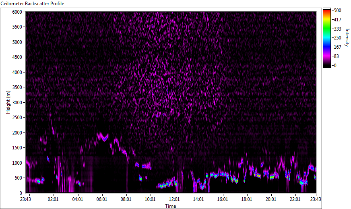Select the 500 height axis value

point(18,178)
